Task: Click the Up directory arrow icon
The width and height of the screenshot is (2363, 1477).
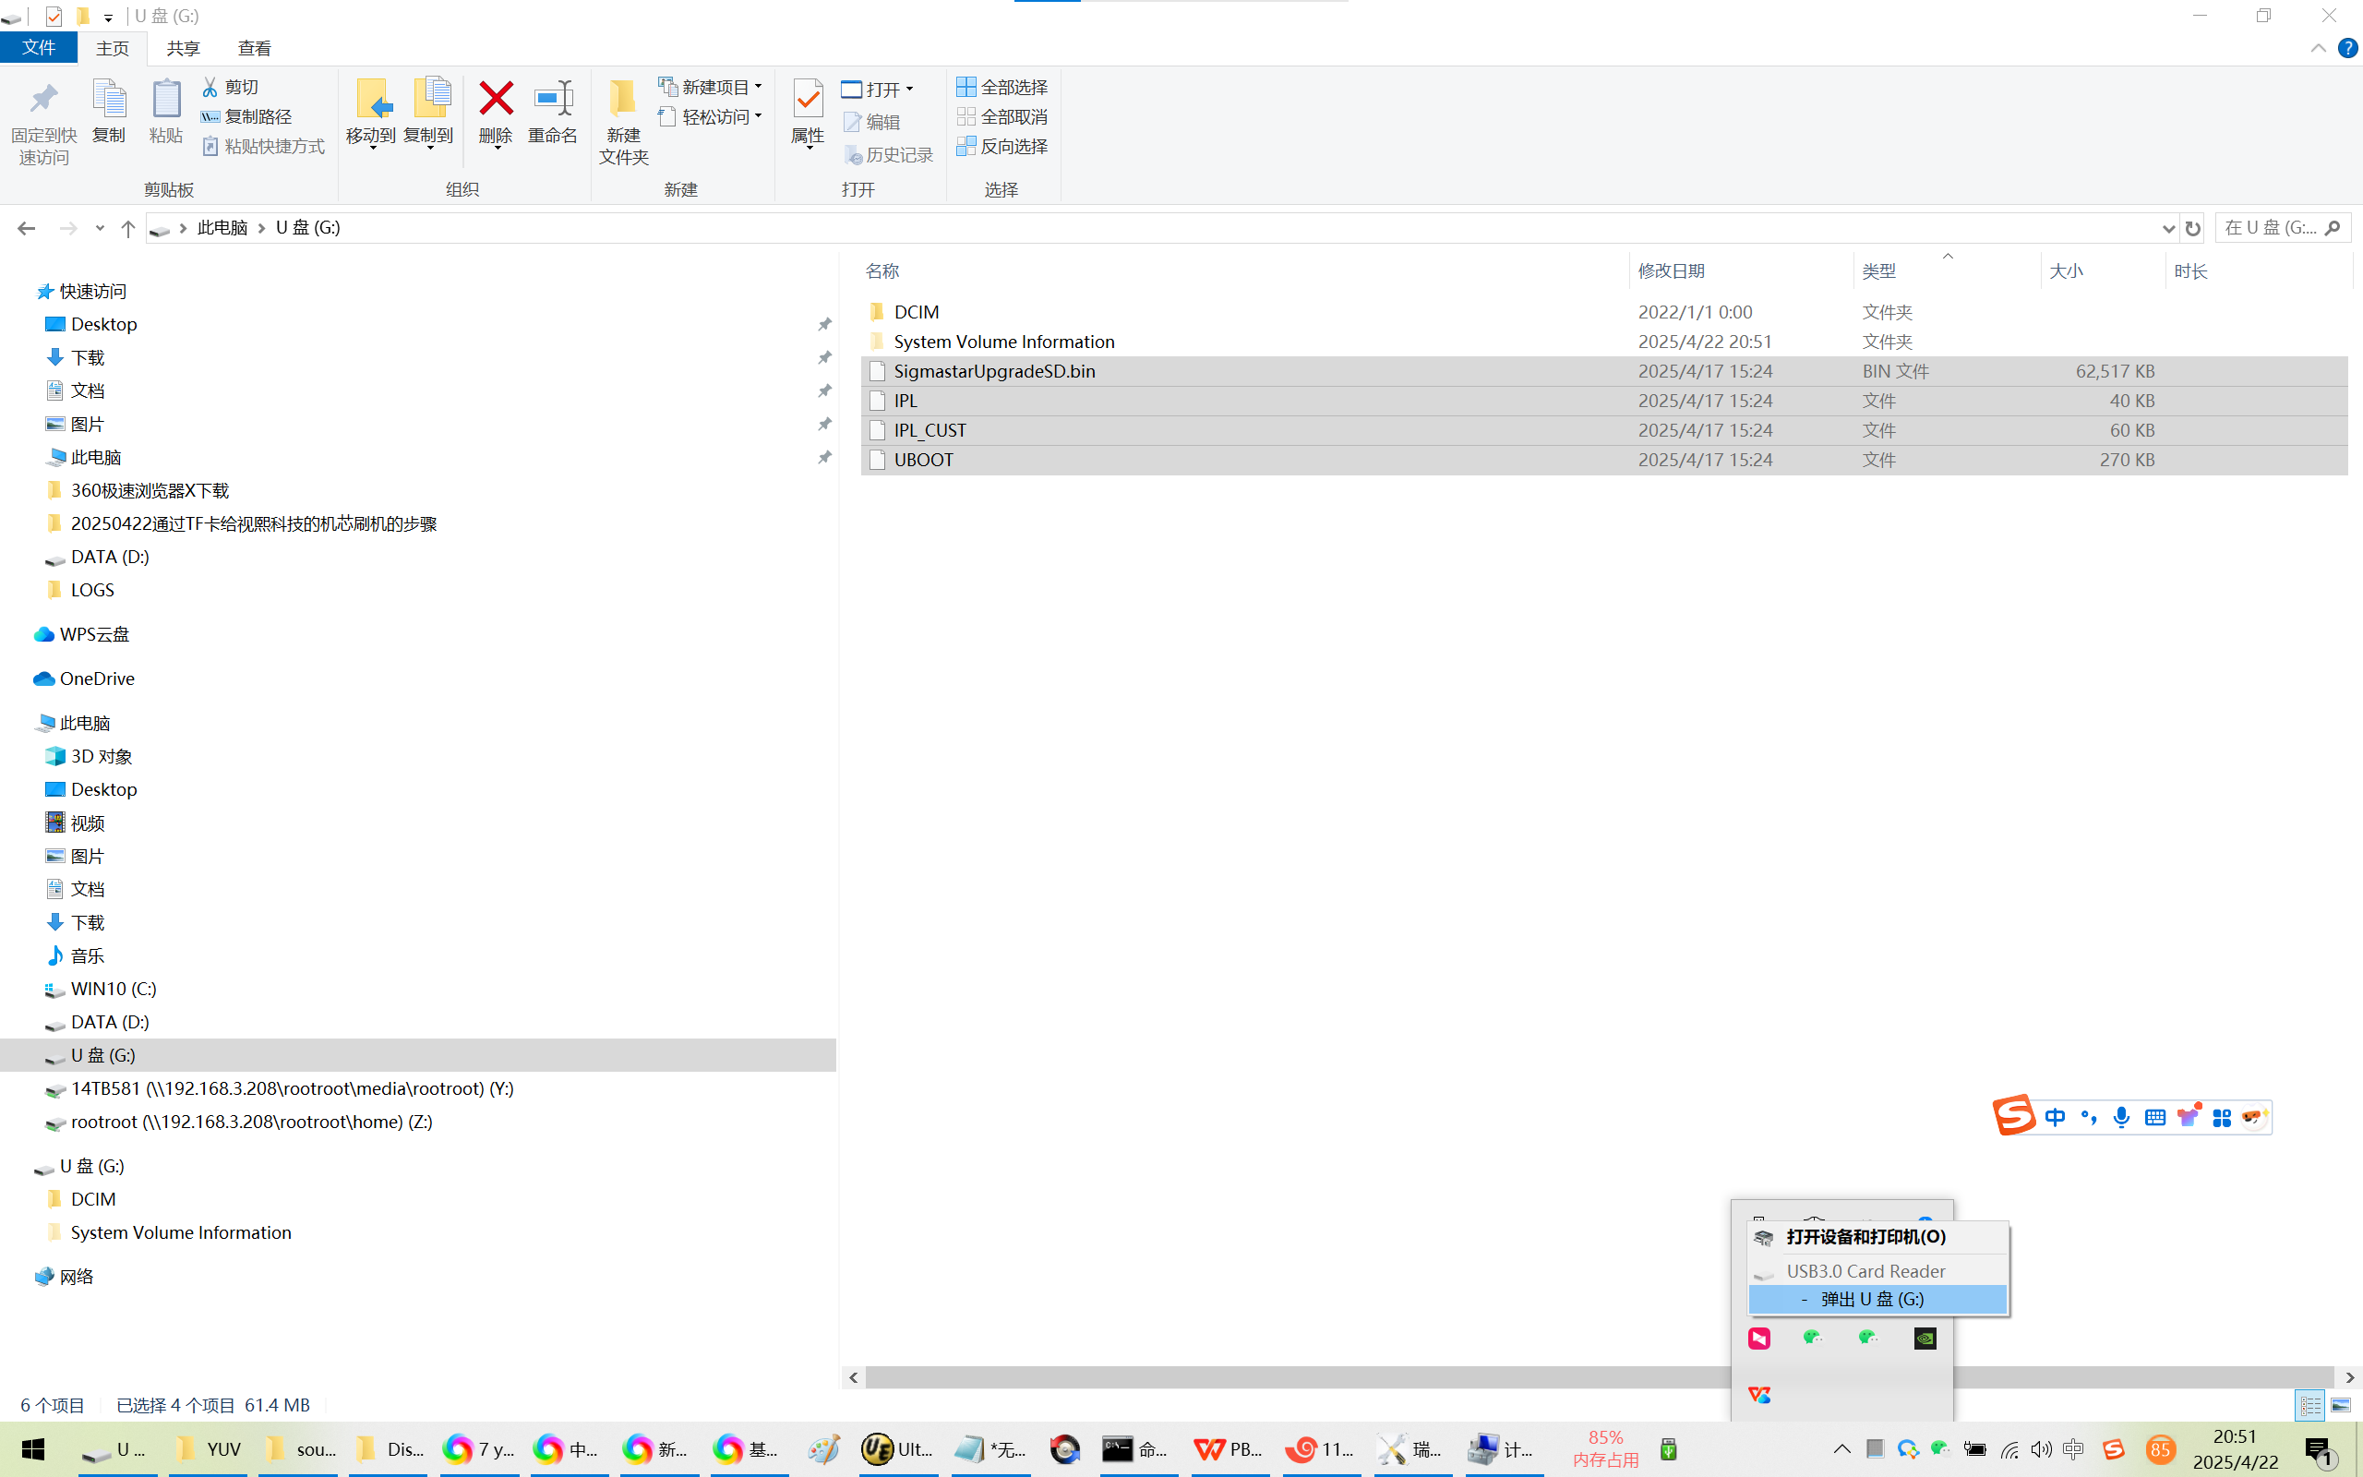Action: (x=128, y=228)
